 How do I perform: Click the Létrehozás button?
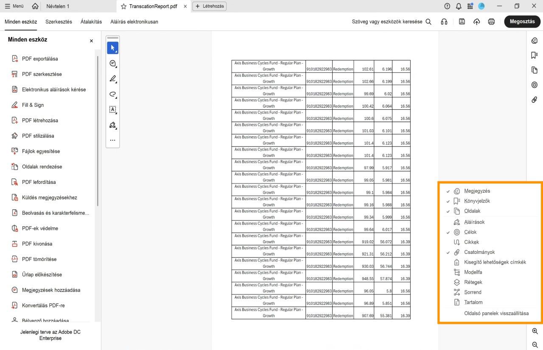(210, 6)
